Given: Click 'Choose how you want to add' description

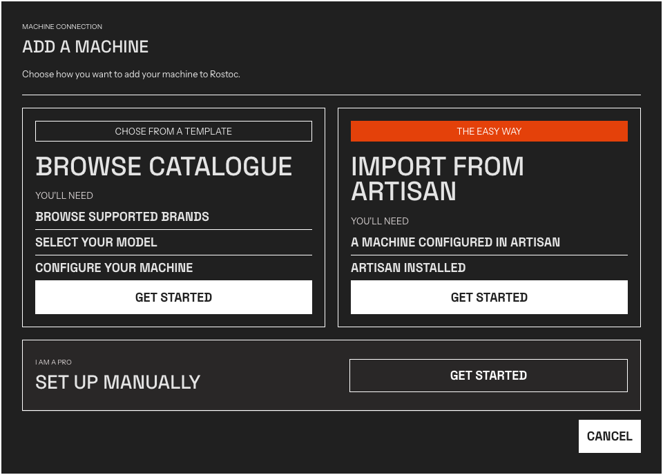Looking at the screenshot, I should pos(131,74).
